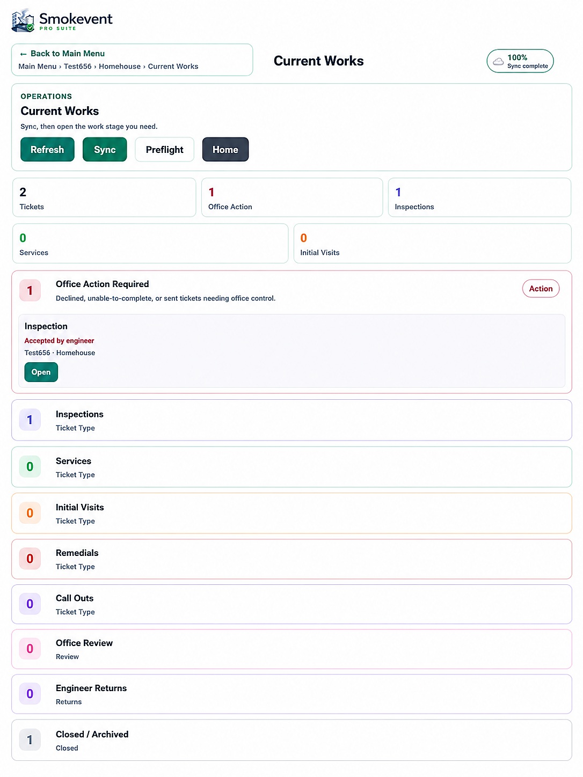Expand the Call Outs section
The width and height of the screenshot is (583, 777).
click(x=291, y=604)
